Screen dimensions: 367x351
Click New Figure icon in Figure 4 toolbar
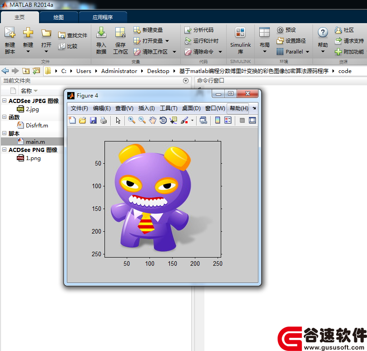[72, 120]
